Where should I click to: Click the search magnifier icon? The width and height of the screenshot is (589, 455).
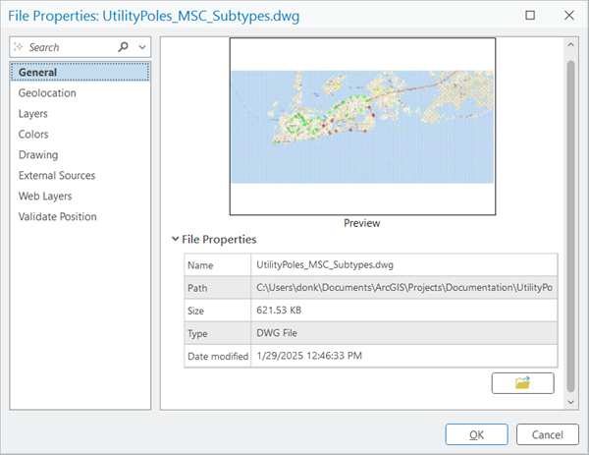pyautogui.click(x=124, y=47)
